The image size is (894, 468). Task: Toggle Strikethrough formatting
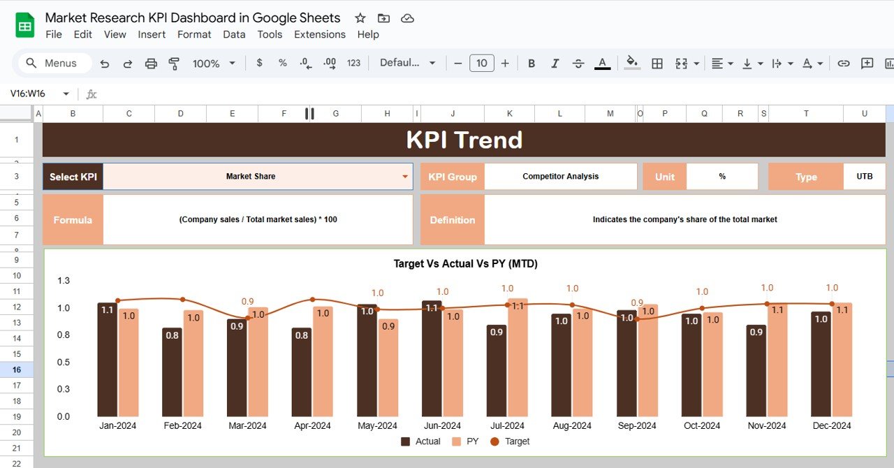pyautogui.click(x=578, y=64)
